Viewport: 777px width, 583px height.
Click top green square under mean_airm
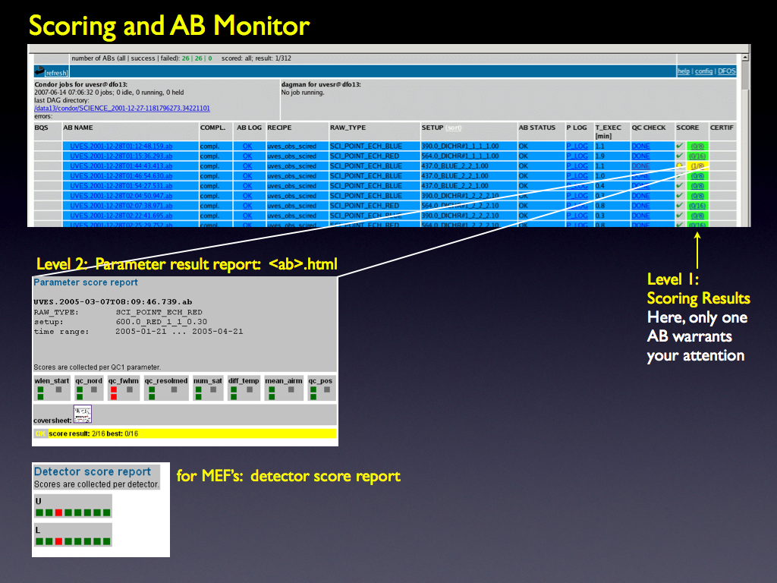pyautogui.click(x=272, y=390)
